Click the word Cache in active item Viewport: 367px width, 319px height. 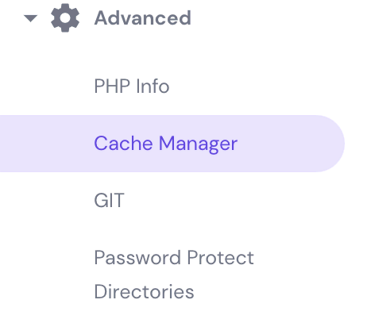pos(123,143)
